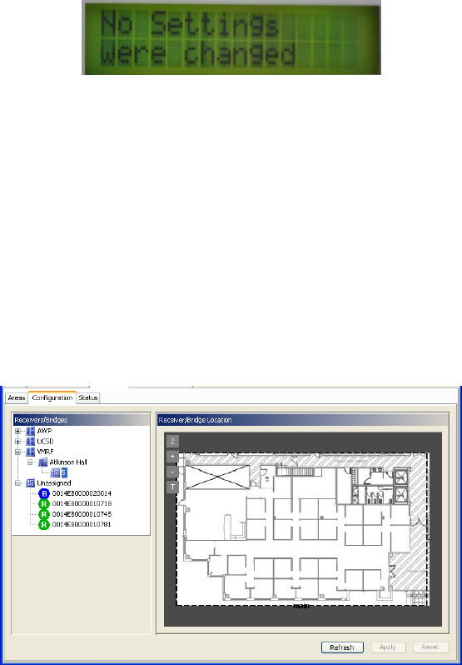Open the Status tab
The image size is (462, 665).
coord(88,398)
